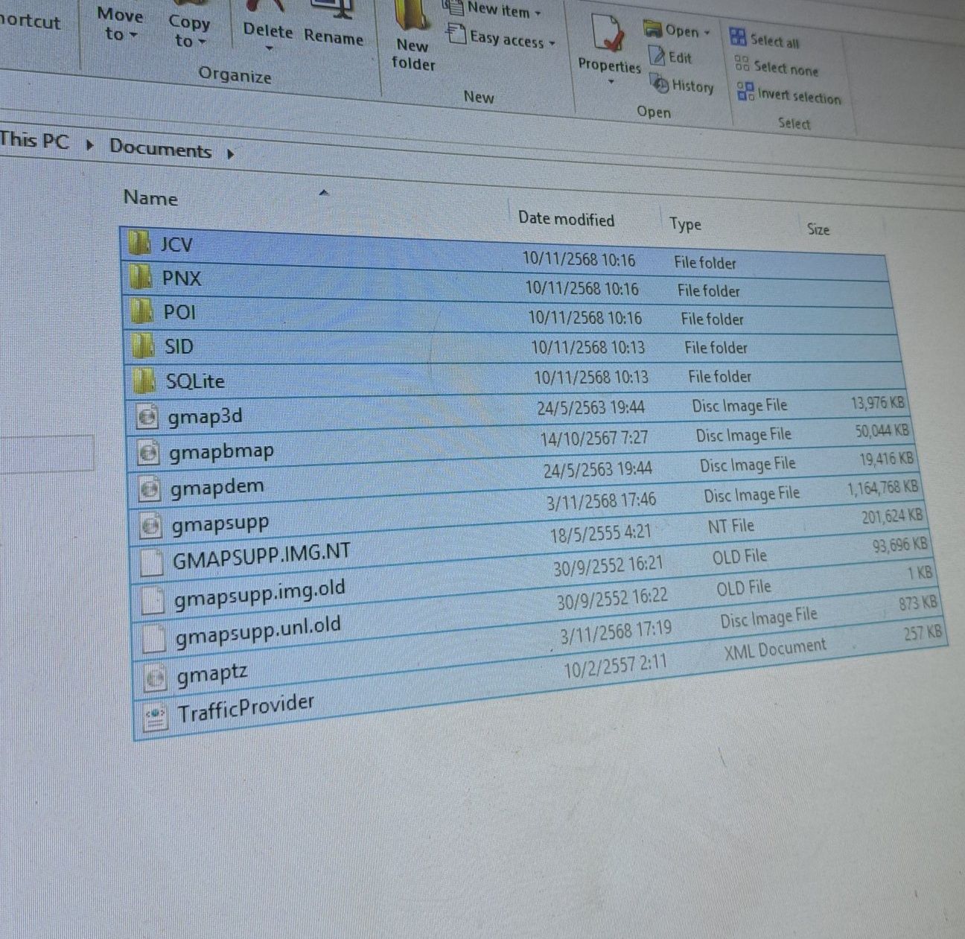Select the SID folder icon
Viewport: 965px width, 939px height.
143,346
